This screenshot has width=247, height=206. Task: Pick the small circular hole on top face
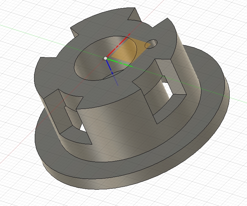pyautogui.click(x=151, y=44)
